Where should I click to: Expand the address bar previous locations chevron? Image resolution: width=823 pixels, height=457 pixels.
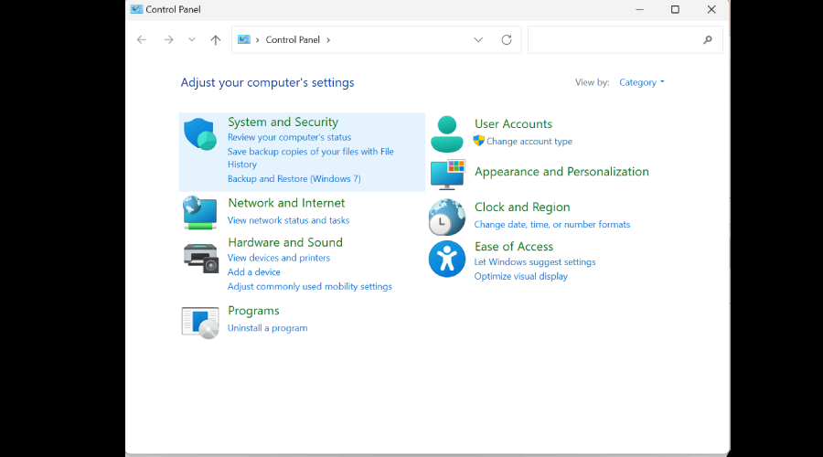(478, 40)
